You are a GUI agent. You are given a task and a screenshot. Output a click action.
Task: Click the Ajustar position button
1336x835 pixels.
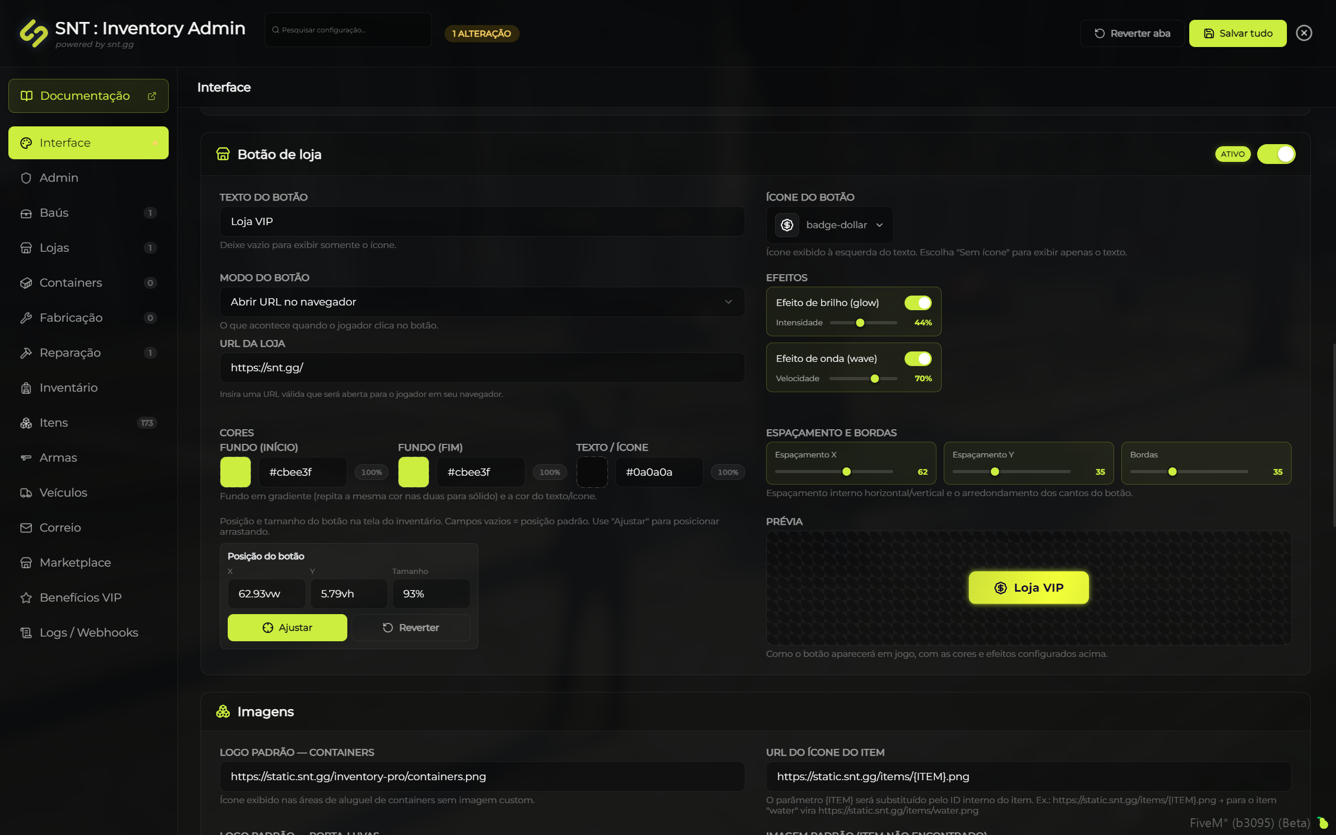pyautogui.click(x=287, y=627)
